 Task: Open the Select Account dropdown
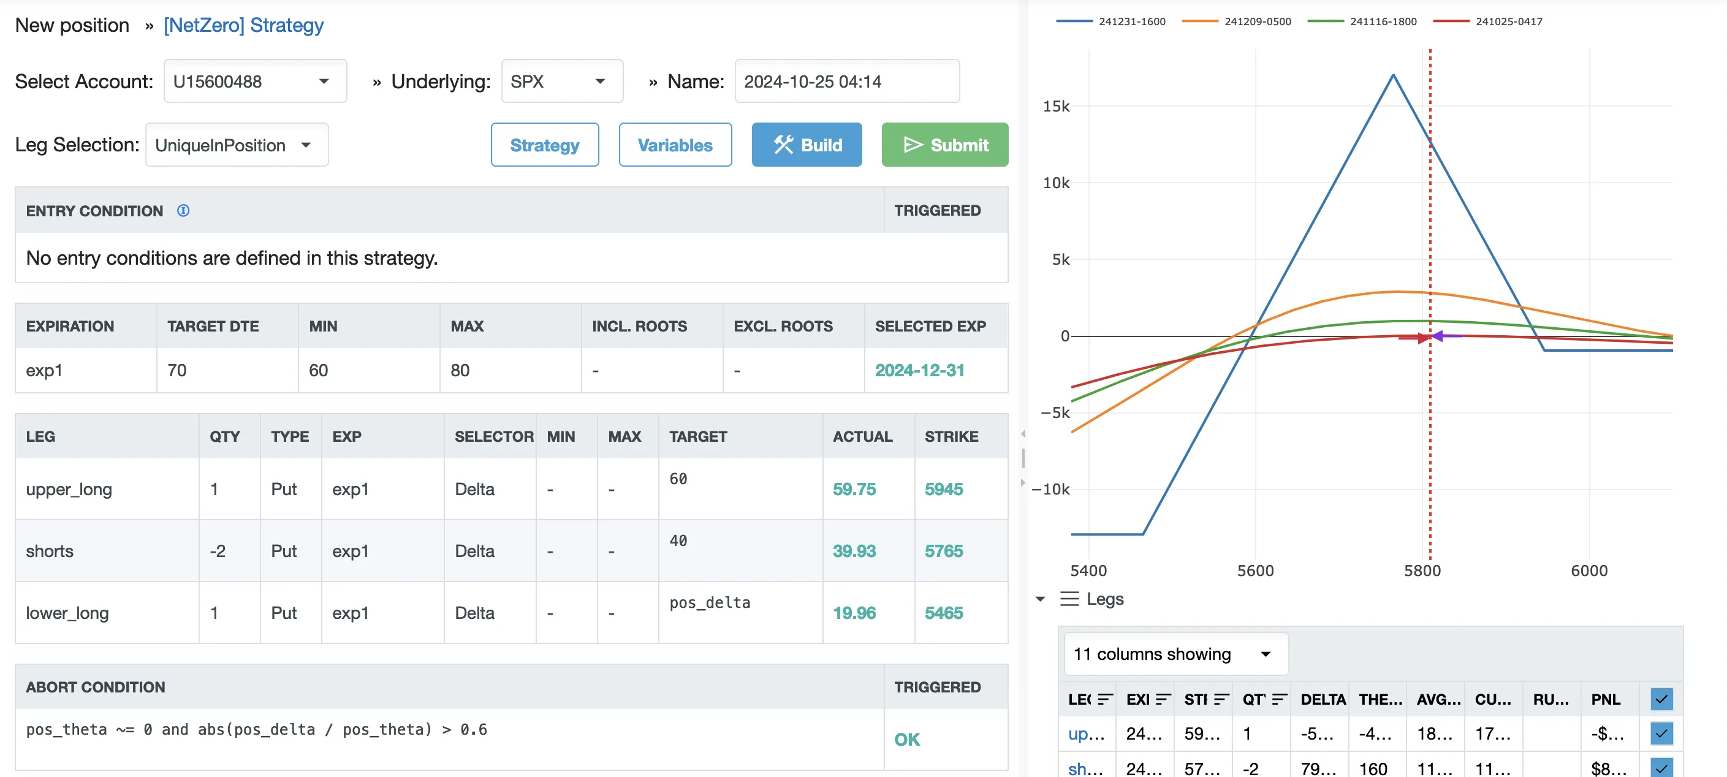[255, 81]
